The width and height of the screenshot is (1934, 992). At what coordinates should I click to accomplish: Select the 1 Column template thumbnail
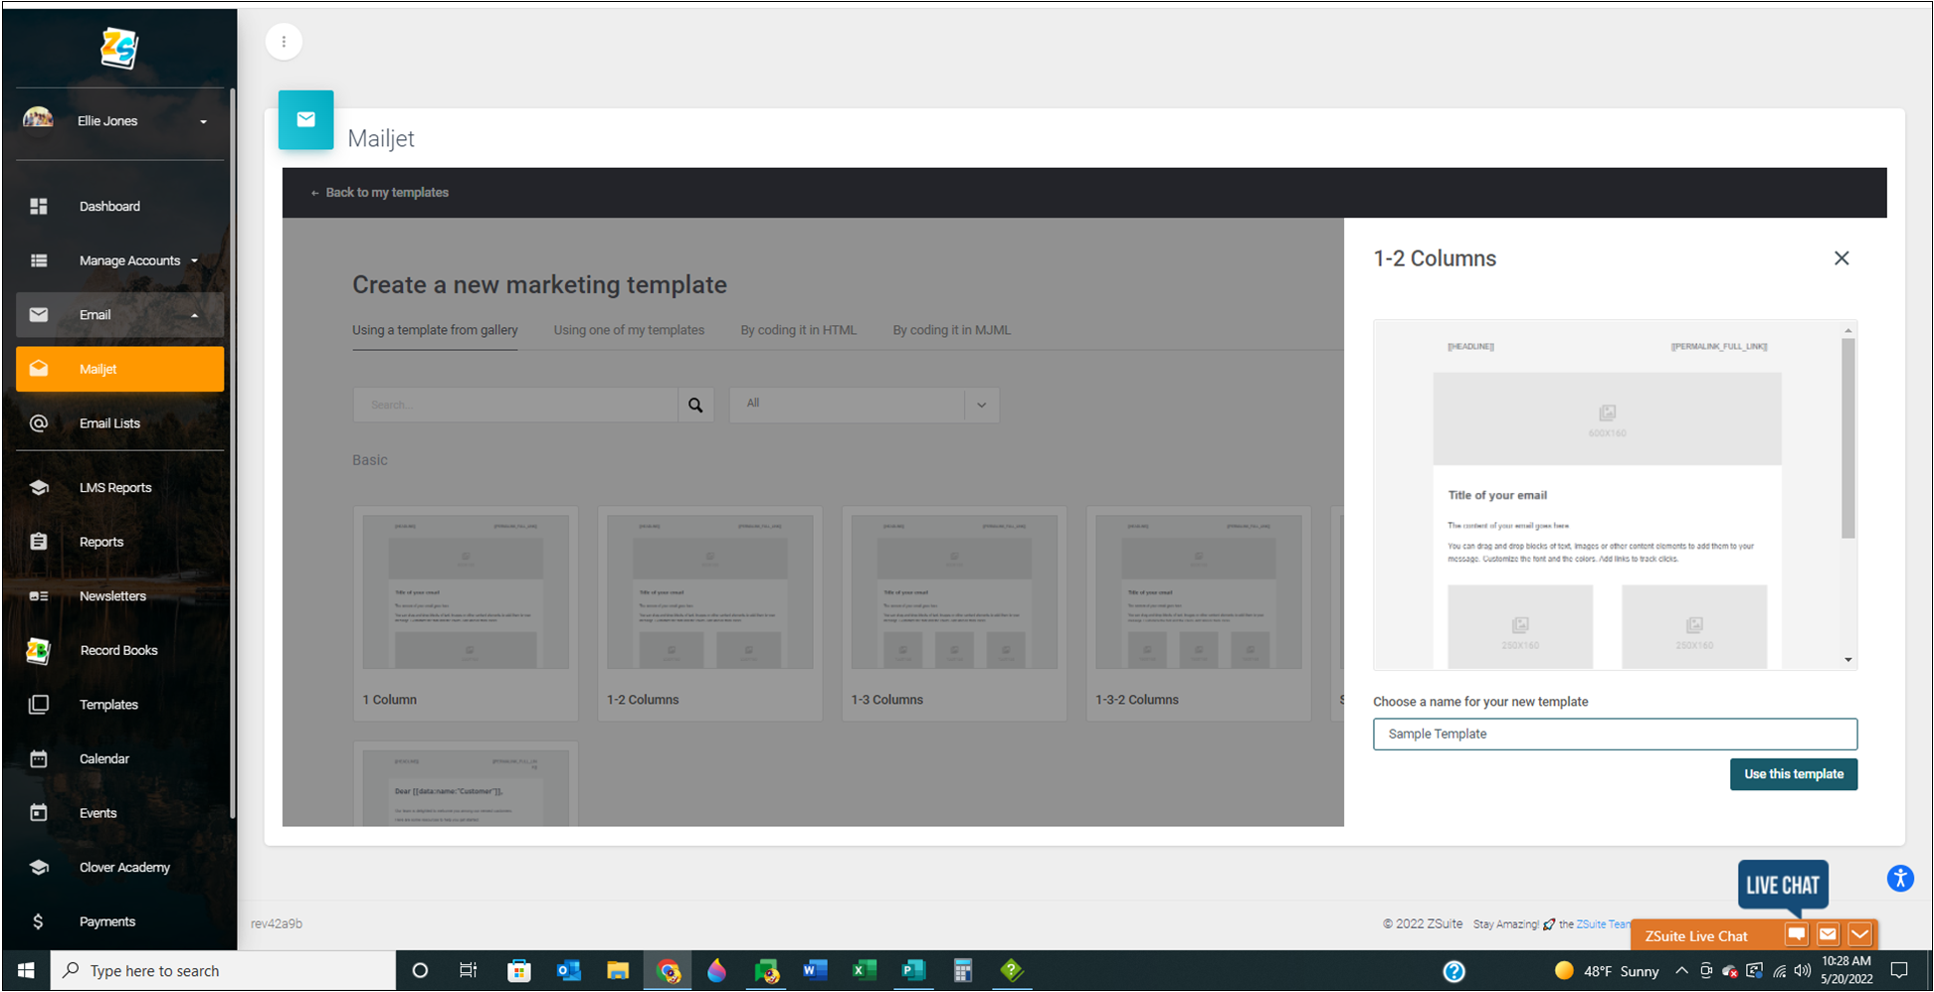coord(466,592)
